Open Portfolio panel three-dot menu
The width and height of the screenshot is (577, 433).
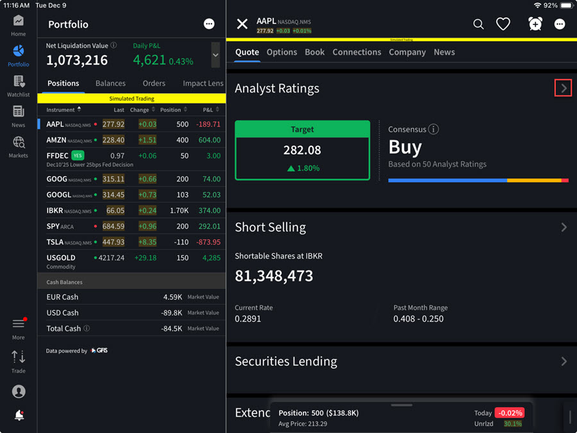[x=209, y=24]
